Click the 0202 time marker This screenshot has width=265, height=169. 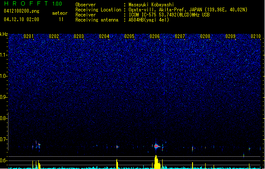54,36
